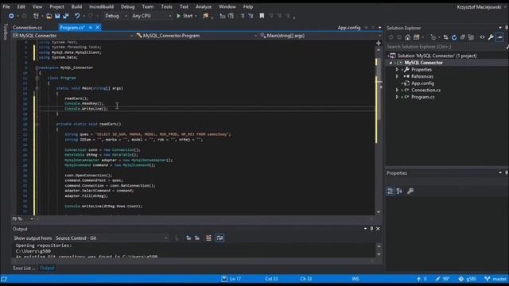This screenshot has height=286, width=509.
Task: Click the uncomment selection toolbar icon
Action: click(x=251, y=16)
